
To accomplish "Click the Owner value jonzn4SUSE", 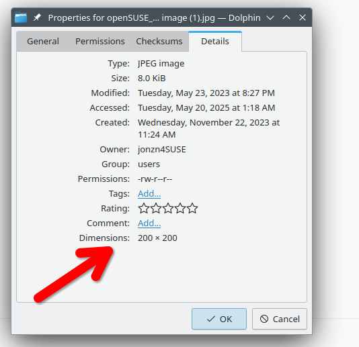I will tap(162, 150).
